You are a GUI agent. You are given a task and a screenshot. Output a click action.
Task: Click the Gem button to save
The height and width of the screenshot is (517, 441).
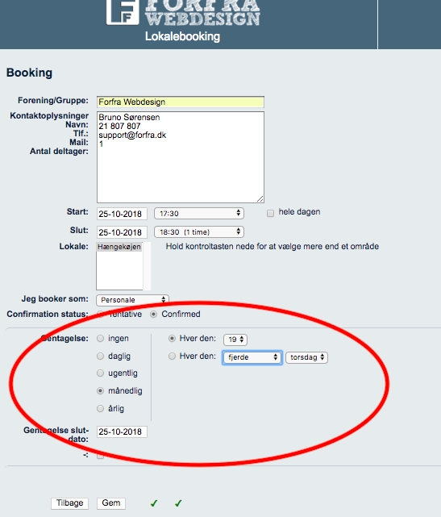(111, 503)
